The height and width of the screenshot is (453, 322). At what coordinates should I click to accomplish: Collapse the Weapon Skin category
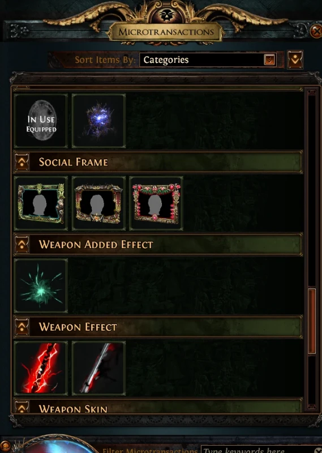click(x=22, y=407)
